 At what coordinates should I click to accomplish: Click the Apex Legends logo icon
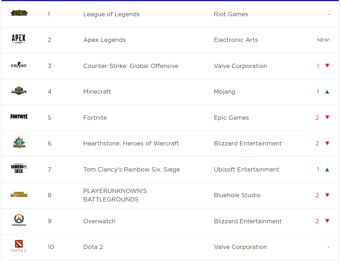19,39
